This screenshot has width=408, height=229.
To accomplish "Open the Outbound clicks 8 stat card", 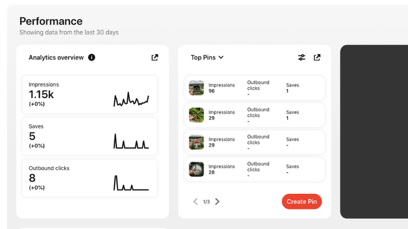I will pos(90,178).
